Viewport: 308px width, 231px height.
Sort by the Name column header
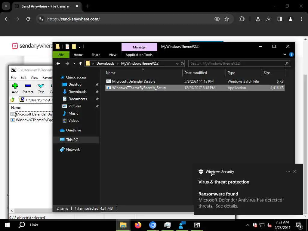(x=111, y=73)
